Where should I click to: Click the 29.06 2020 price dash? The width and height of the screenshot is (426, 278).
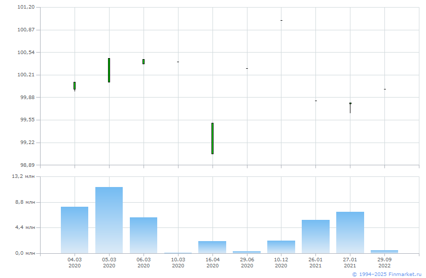(x=247, y=68)
